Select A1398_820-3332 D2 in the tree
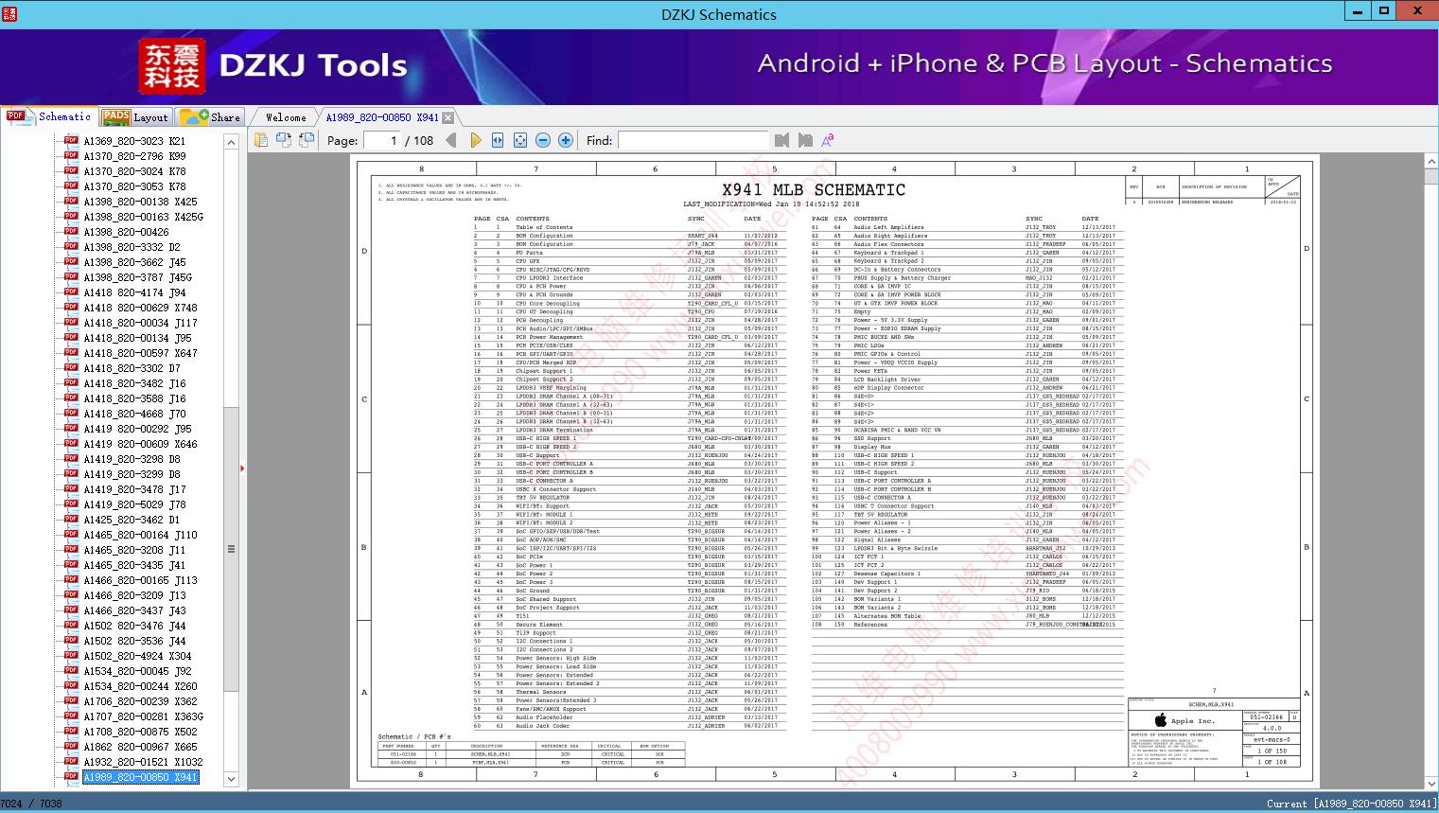The image size is (1439, 813). pyautogui.click(x=132, y=247)
